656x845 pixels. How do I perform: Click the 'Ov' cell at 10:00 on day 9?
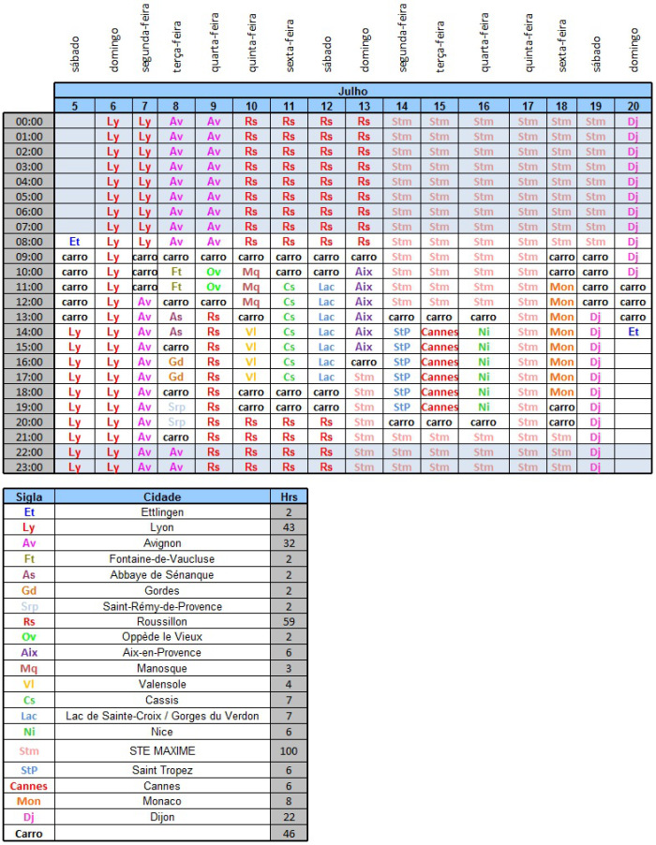(x=214, y=272)
